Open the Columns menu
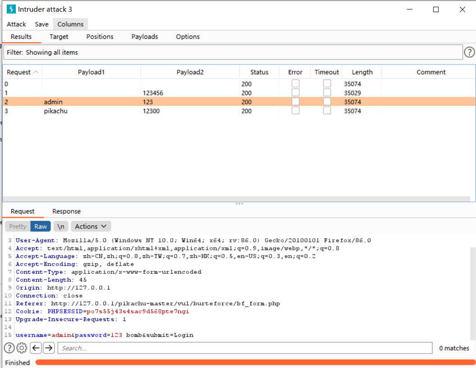This screenshot has width=476, height=368. pos(70,24)
